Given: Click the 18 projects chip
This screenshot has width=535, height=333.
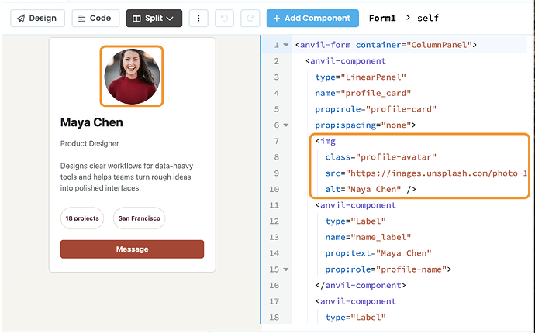Looking at the screenshot, I should (82, 218).
